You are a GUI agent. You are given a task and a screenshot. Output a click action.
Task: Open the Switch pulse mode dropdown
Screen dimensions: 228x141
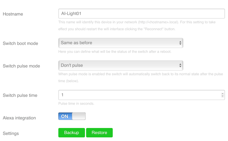click(121, 66)
